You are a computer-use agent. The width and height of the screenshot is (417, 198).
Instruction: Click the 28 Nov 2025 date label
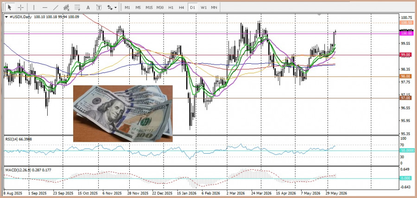[x=139, y=193]
